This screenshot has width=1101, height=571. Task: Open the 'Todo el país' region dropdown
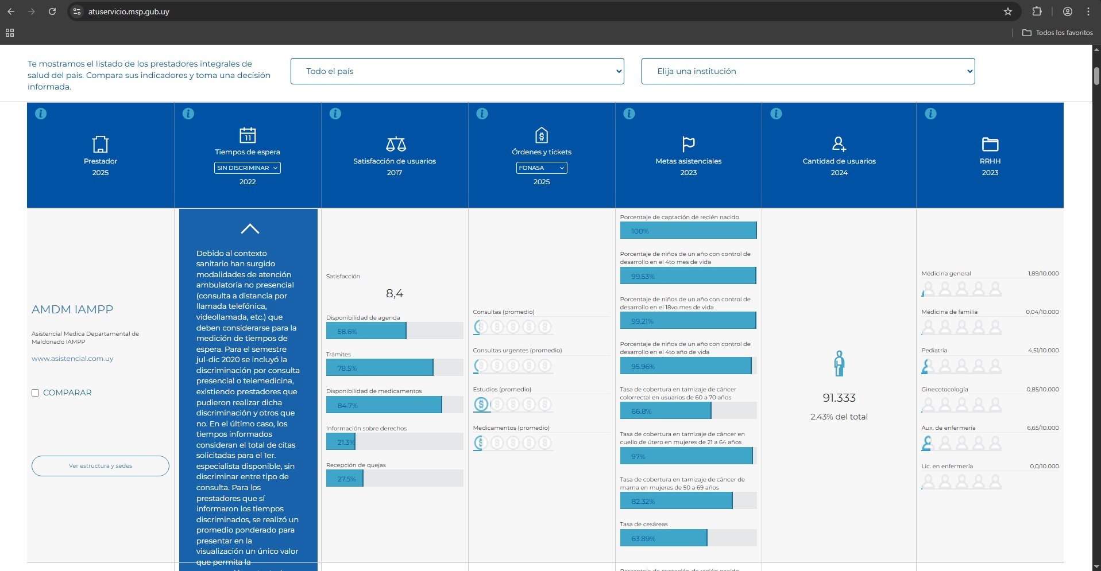(457, 71)
